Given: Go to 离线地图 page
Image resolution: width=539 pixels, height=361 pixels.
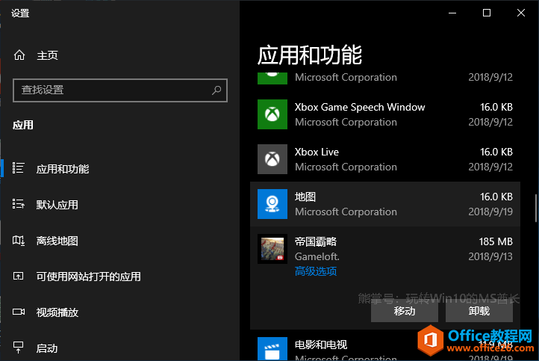Looking at the screenshot, I should tap(57, 241).
